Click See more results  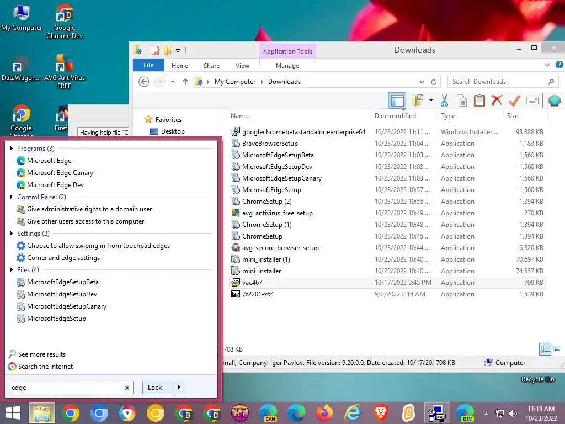[x=42, y=354]
